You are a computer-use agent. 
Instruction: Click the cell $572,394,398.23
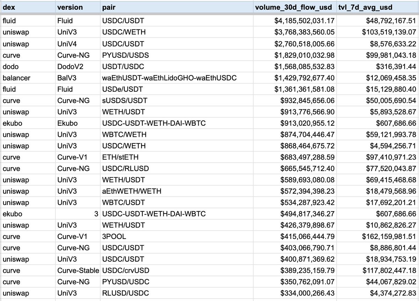tap(295, 191)
